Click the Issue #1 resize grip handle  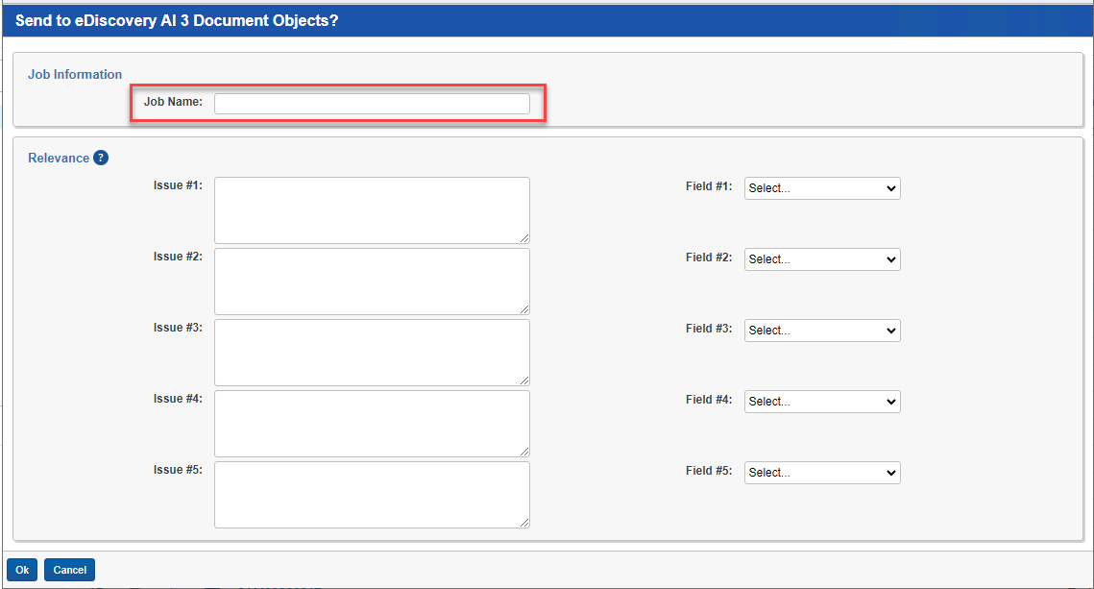(x=524, y=238)
